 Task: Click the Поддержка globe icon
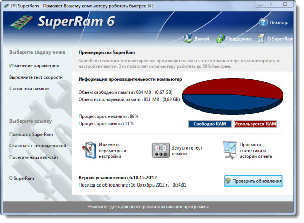220,39
